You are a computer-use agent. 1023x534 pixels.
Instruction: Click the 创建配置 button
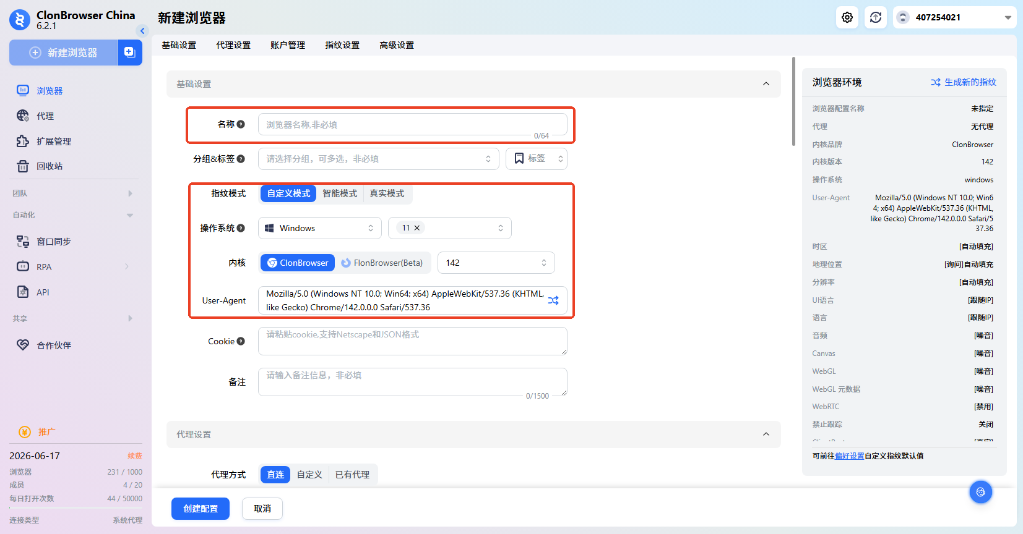point(201,509)
